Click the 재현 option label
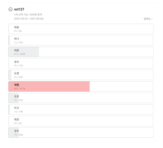Viewport: 163px width, 148px height. click(x=17, y=85)
